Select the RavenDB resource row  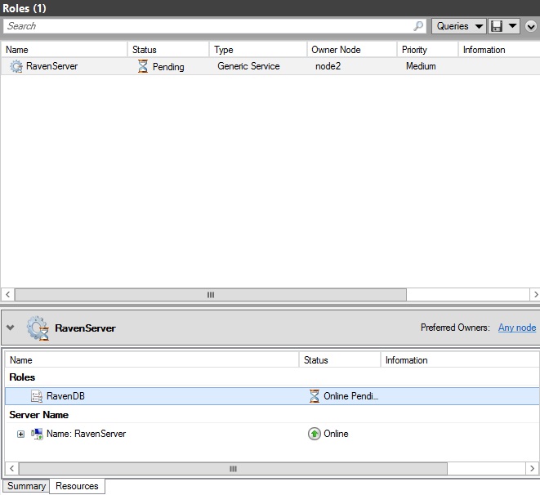(x=272, y=396)
